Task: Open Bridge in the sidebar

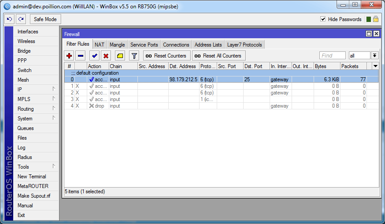Action: pos(36,51)
